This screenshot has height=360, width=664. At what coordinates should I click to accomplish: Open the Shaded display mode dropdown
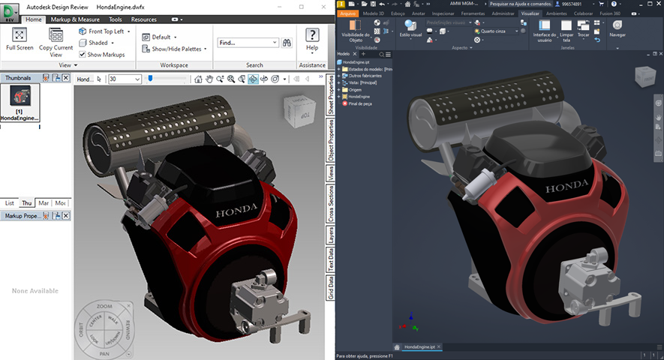[x=113, y=43]
